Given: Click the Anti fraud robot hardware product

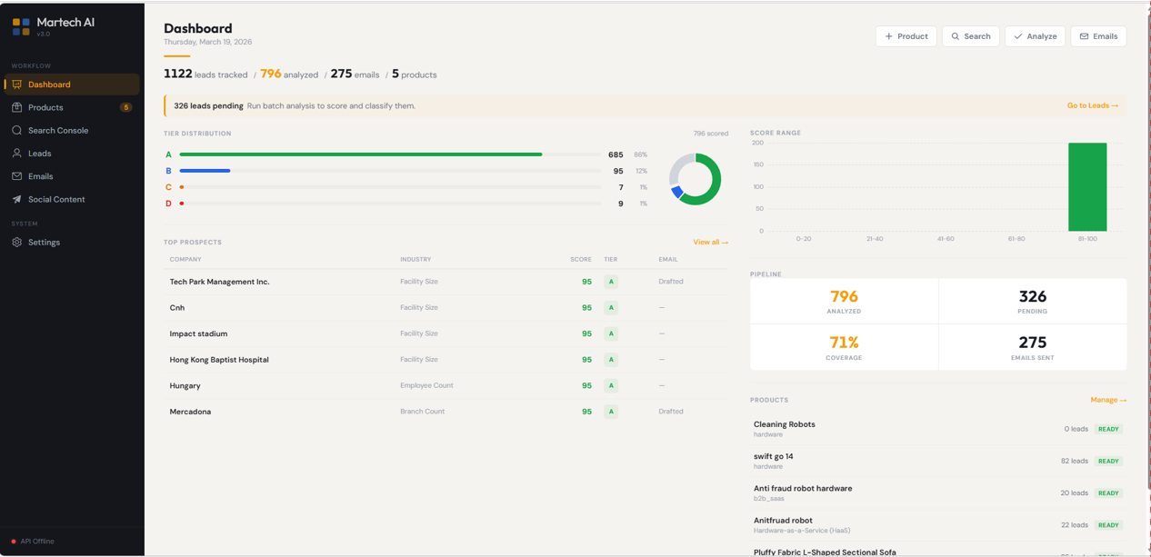Looking at the screenshot, I should 938,492.
